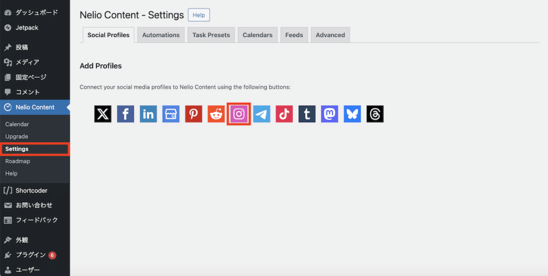Connect a Pinterest profile
The height and width of the screenshot is (276, 548).
click(x=194, y=114)
